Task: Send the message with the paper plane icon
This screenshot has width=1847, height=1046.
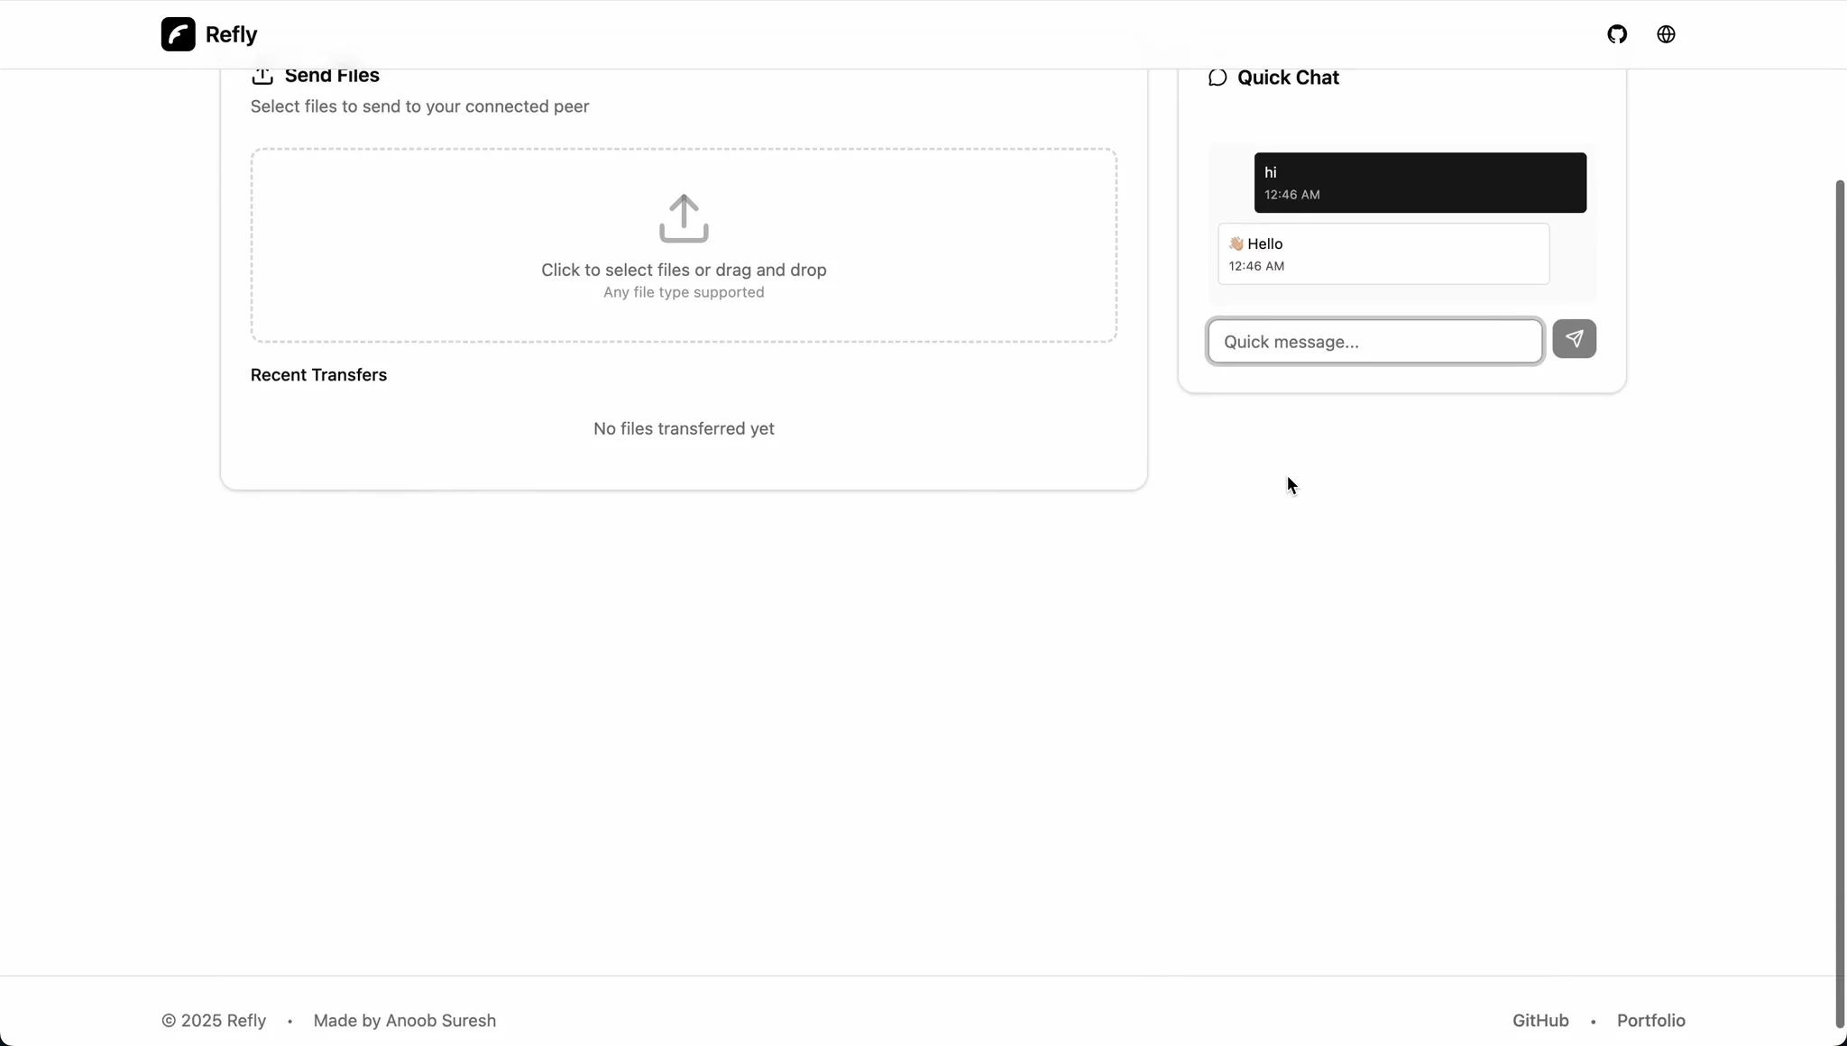Action: tap(1575, 339)
